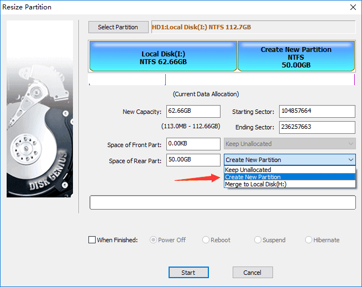Image resolution: width=362 pixels, height=287 pixels.
Task: Click the Space of Rear Part field
Action: (193, 160)
